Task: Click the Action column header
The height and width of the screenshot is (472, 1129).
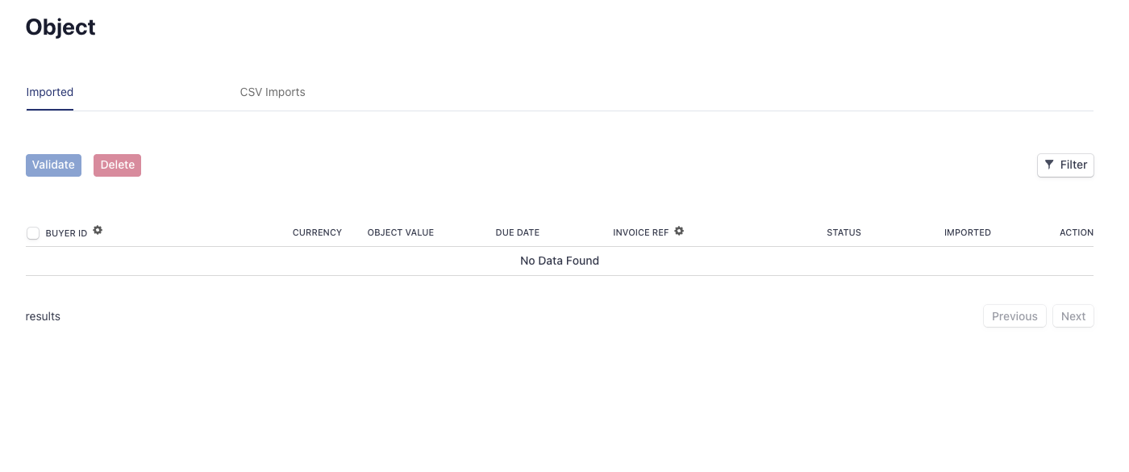Action: tap(1076, 232)
